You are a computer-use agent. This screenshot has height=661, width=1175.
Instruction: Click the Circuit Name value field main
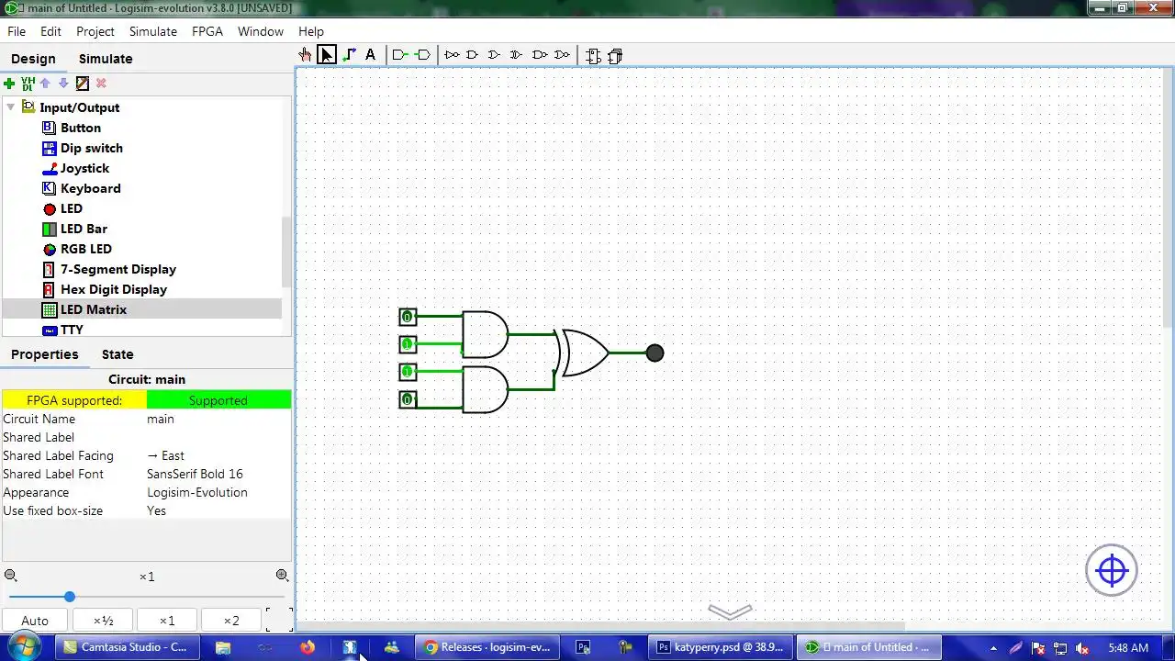point(218,419)
